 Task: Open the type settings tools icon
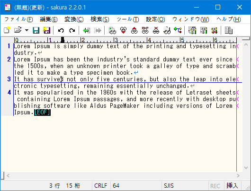tap(204, 30)
